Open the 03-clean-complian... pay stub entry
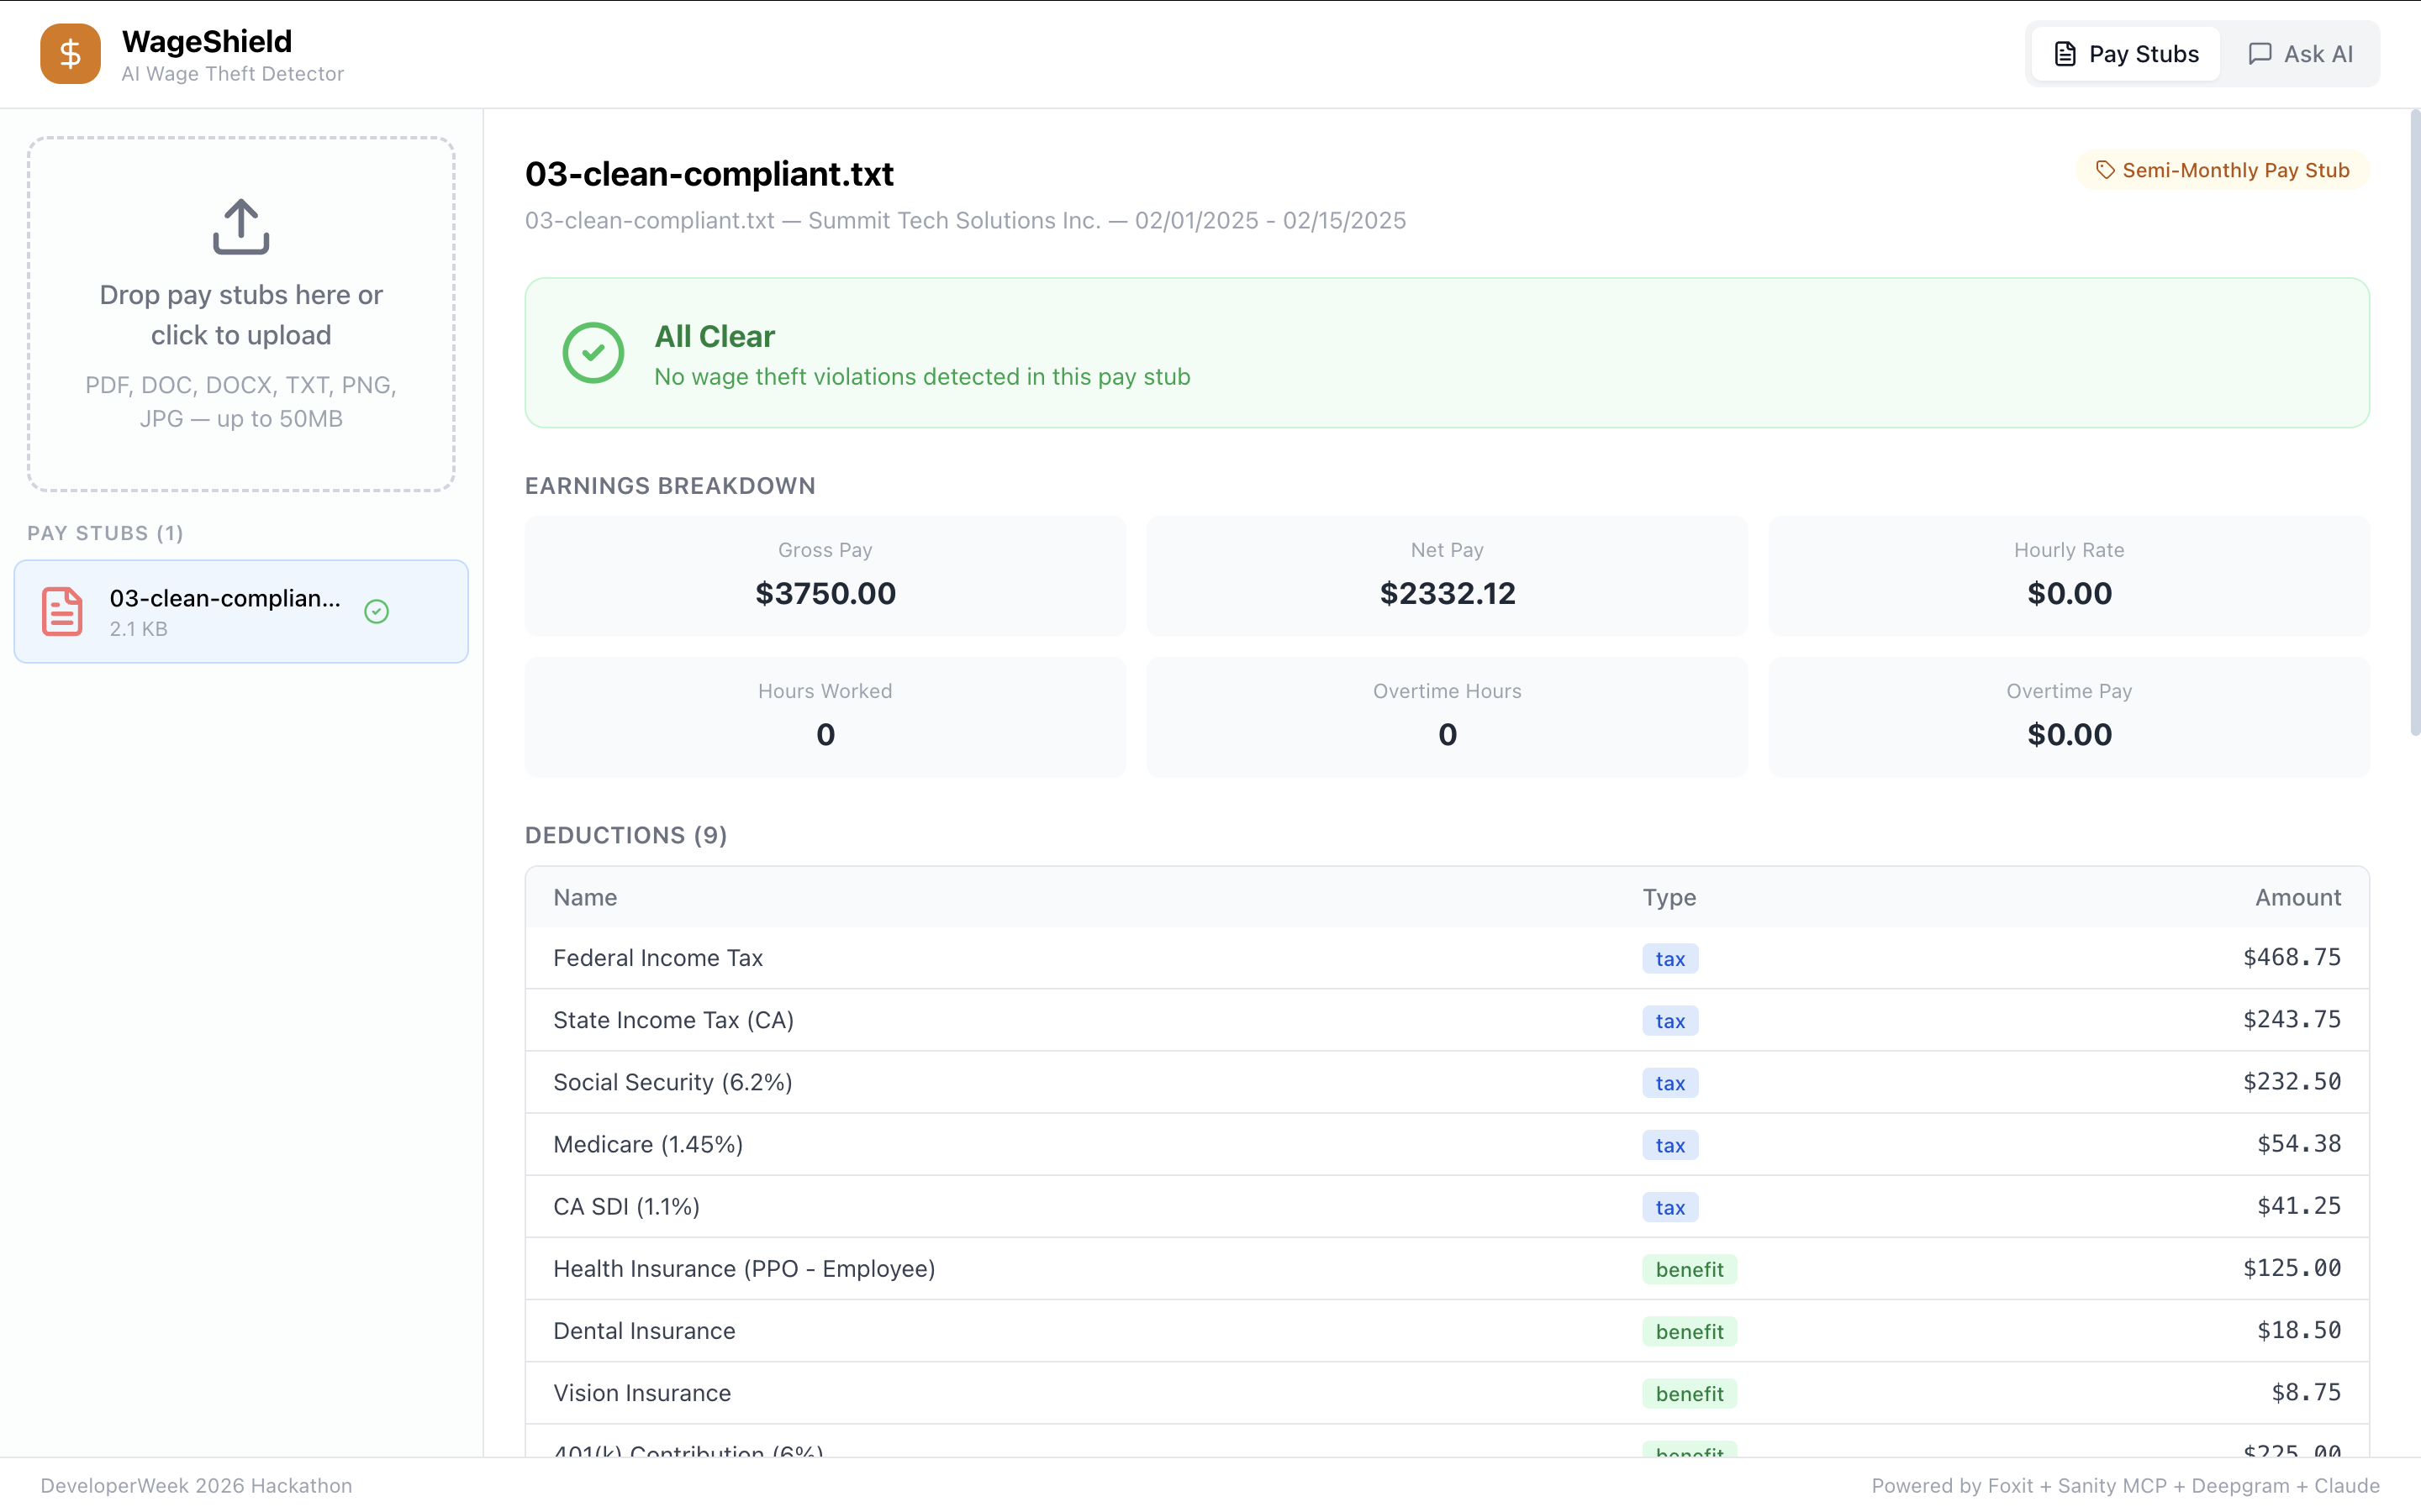Screen dimensions: 2421x1512 pos(225,611)
